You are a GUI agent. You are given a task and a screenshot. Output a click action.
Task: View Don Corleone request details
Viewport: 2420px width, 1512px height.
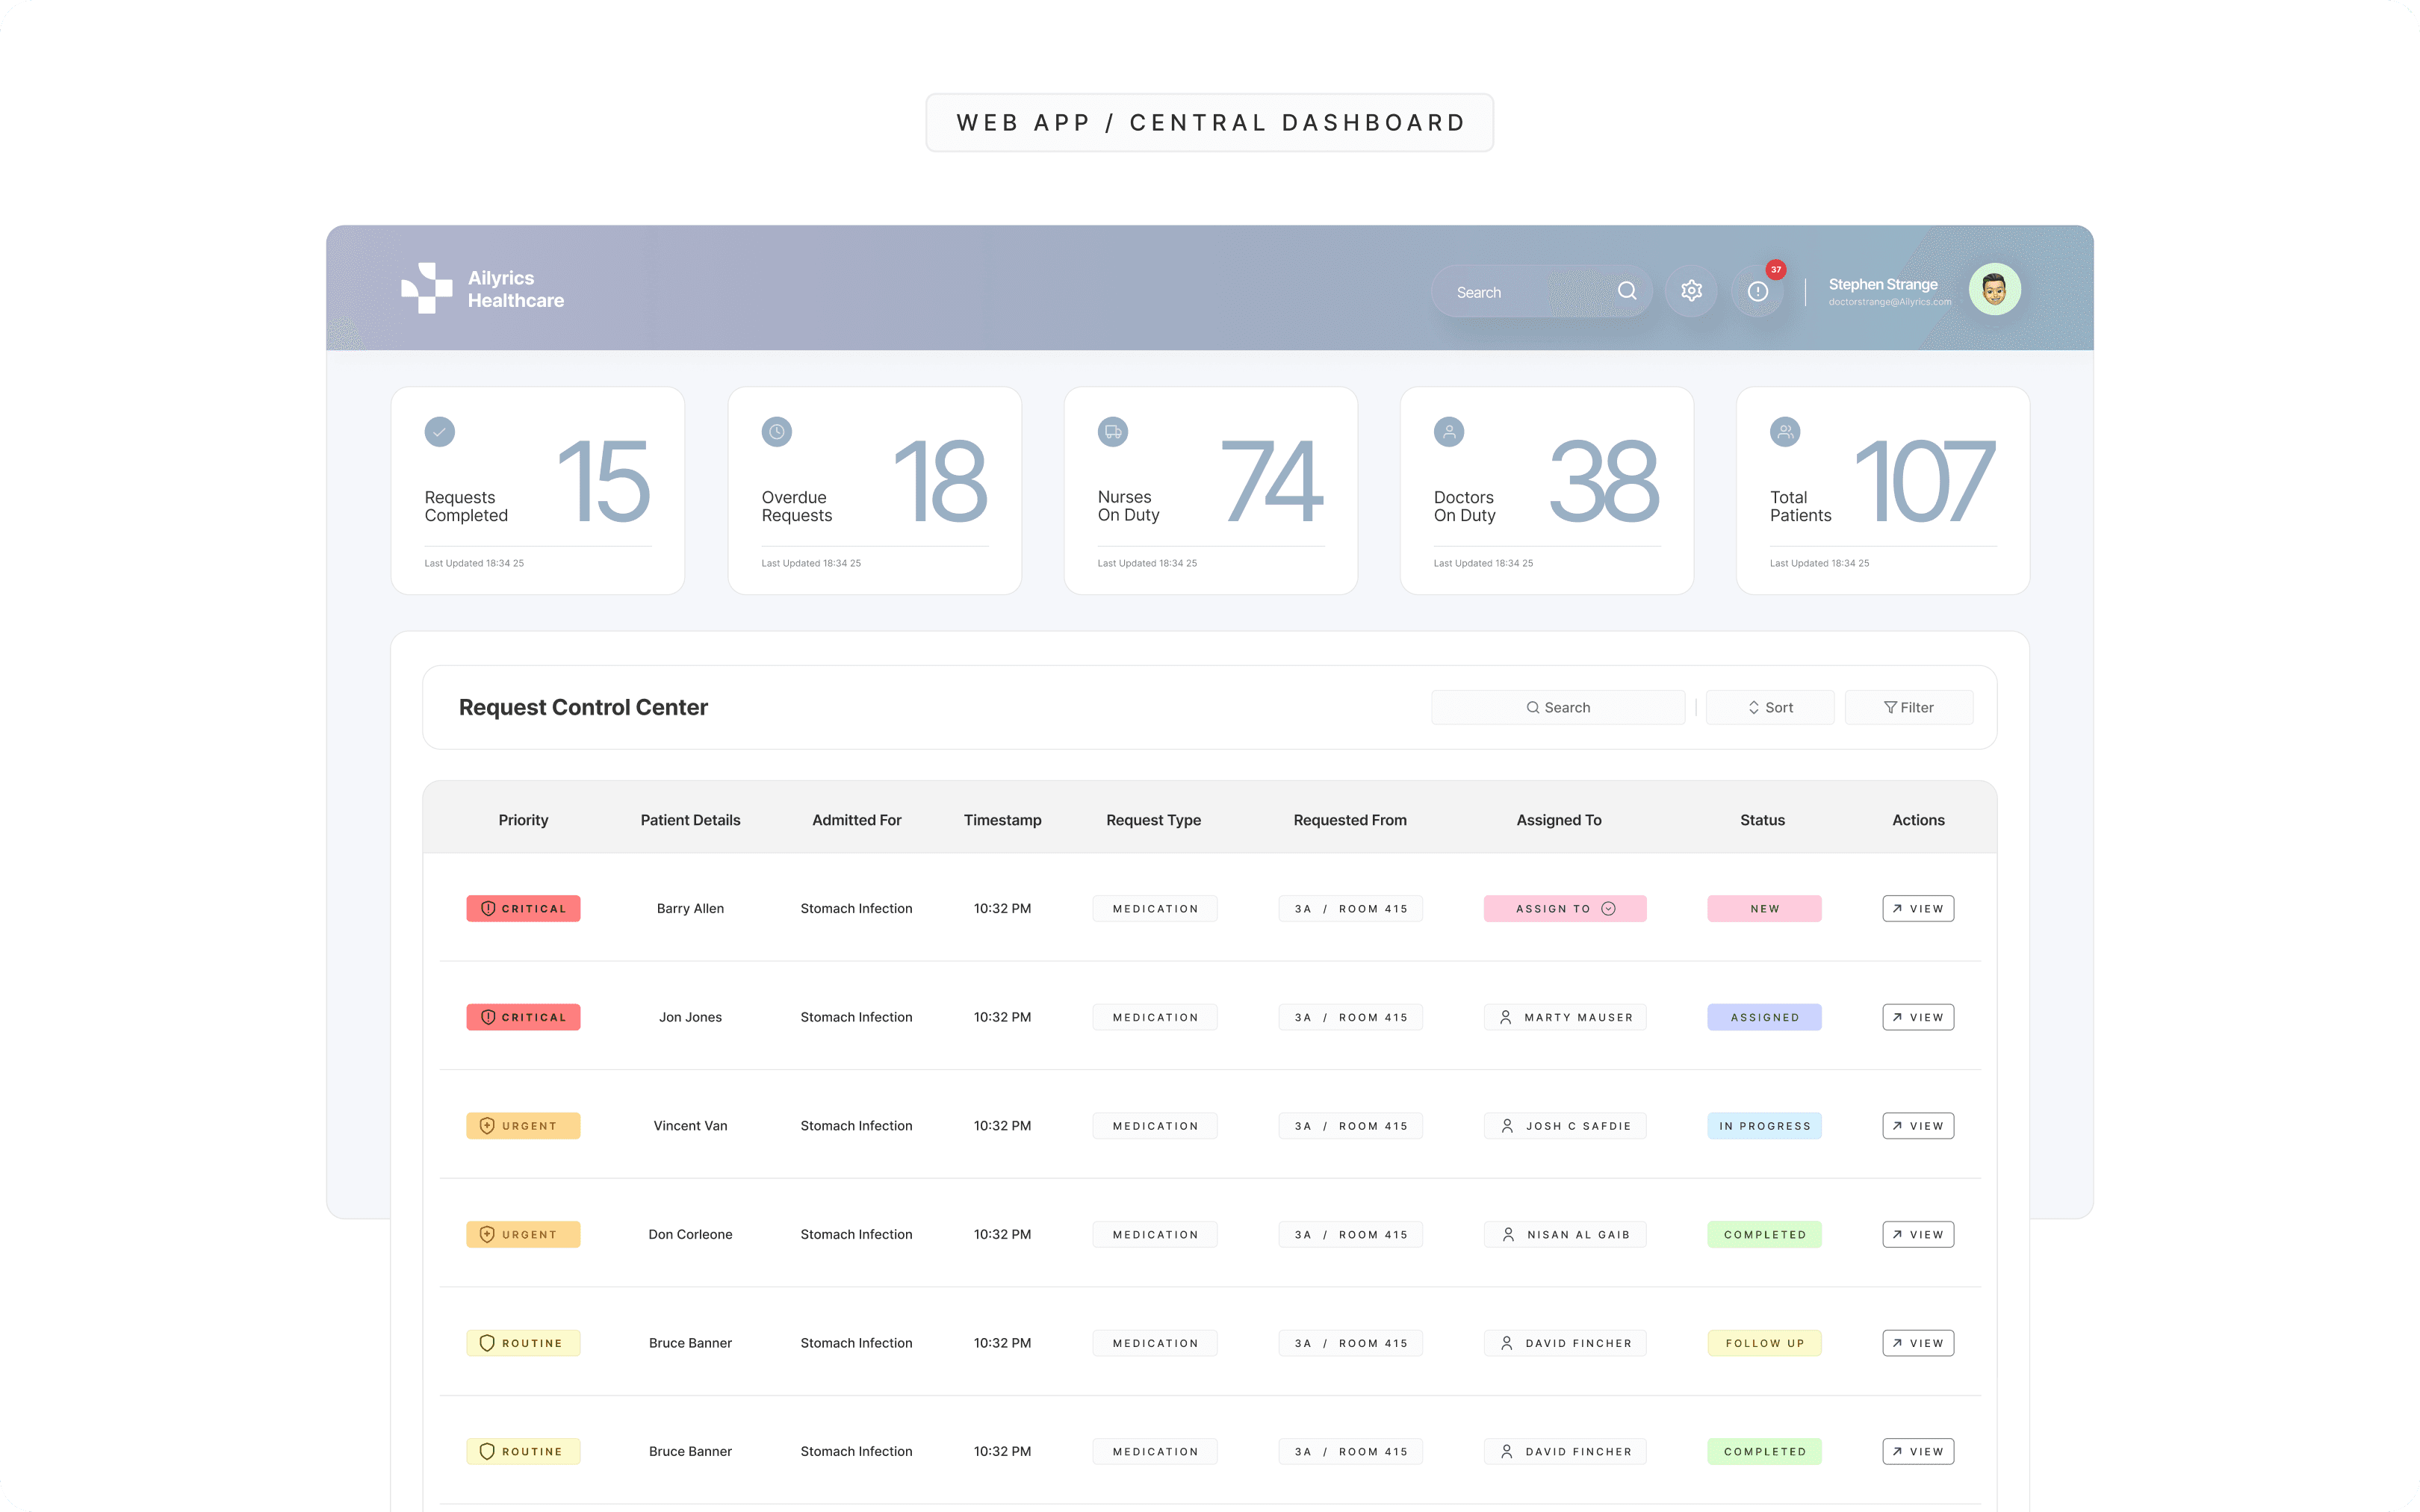point(1917,1234)
